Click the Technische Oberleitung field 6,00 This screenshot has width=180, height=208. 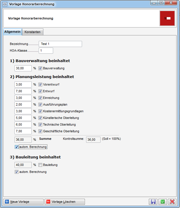click(23, 124)
